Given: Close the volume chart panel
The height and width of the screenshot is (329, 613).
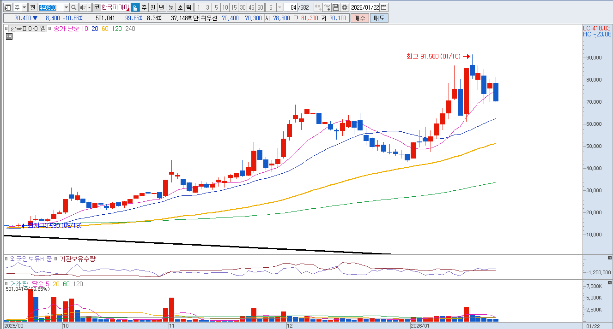Looking at the screenshot, I should 609,283.
